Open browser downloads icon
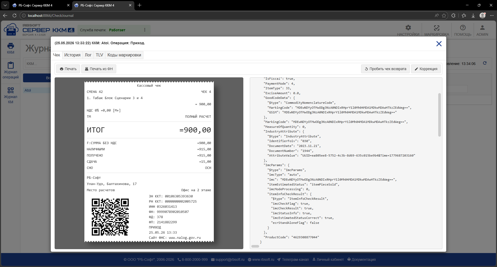Screen dimensions: 497x267 (x=473, y=16)
